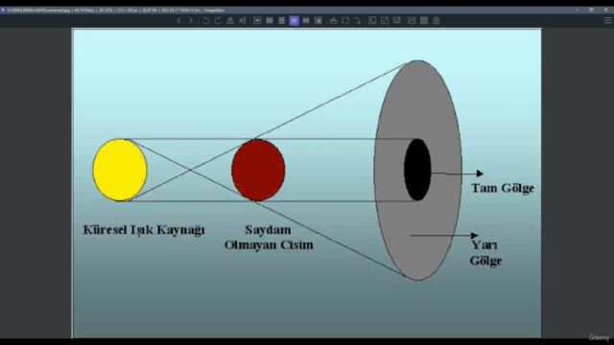Rotate the image counterclockwise
This screenshot has height=345, width=614.
click(x=206, y=21)
